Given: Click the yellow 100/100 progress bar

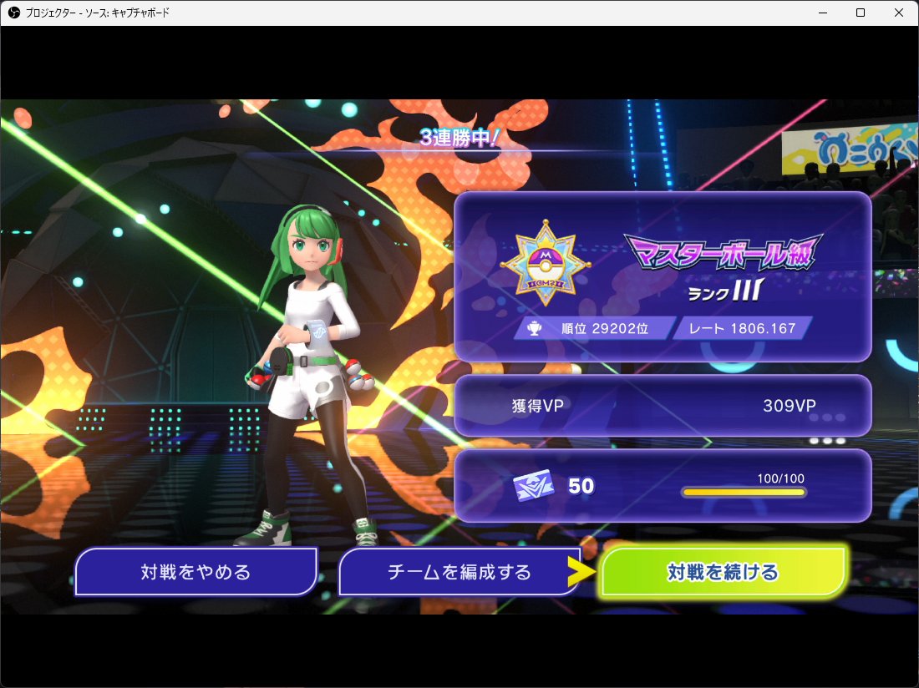Looking at the screenshot, I should coord(744,493).
